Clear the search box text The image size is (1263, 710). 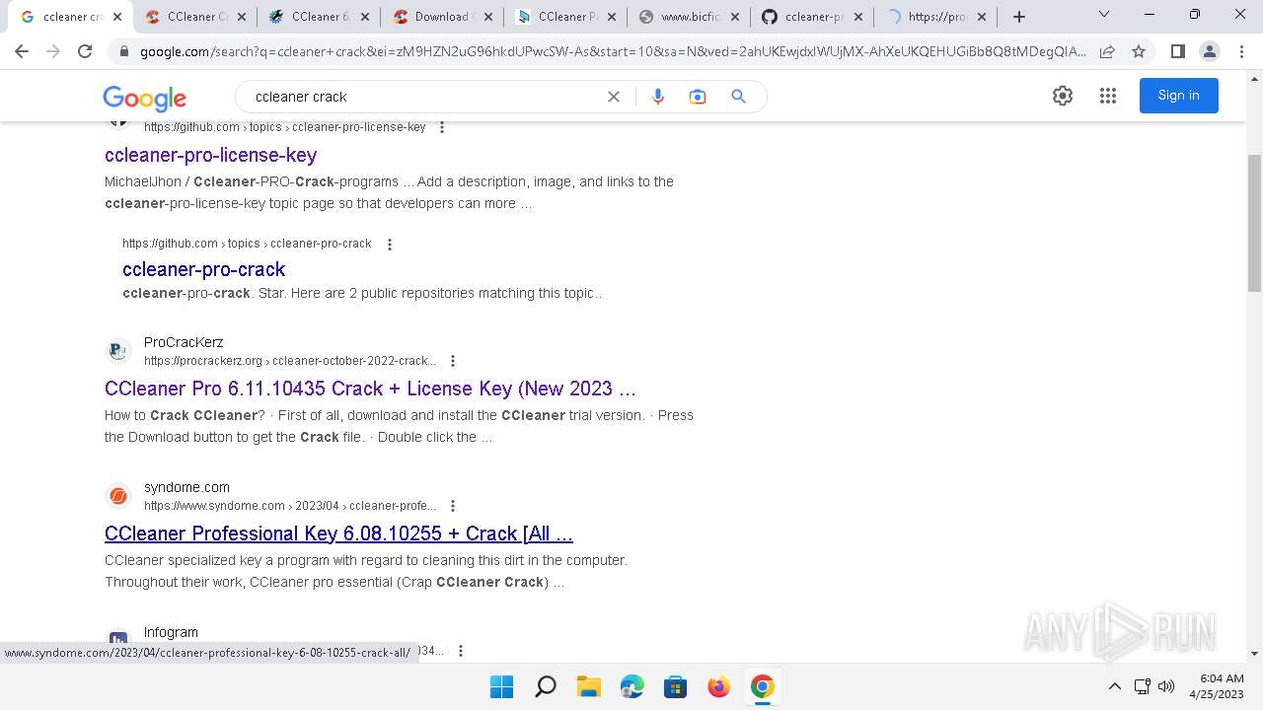(613, 97)
